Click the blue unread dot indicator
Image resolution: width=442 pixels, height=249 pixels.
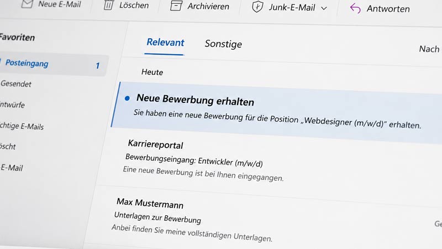127,98
